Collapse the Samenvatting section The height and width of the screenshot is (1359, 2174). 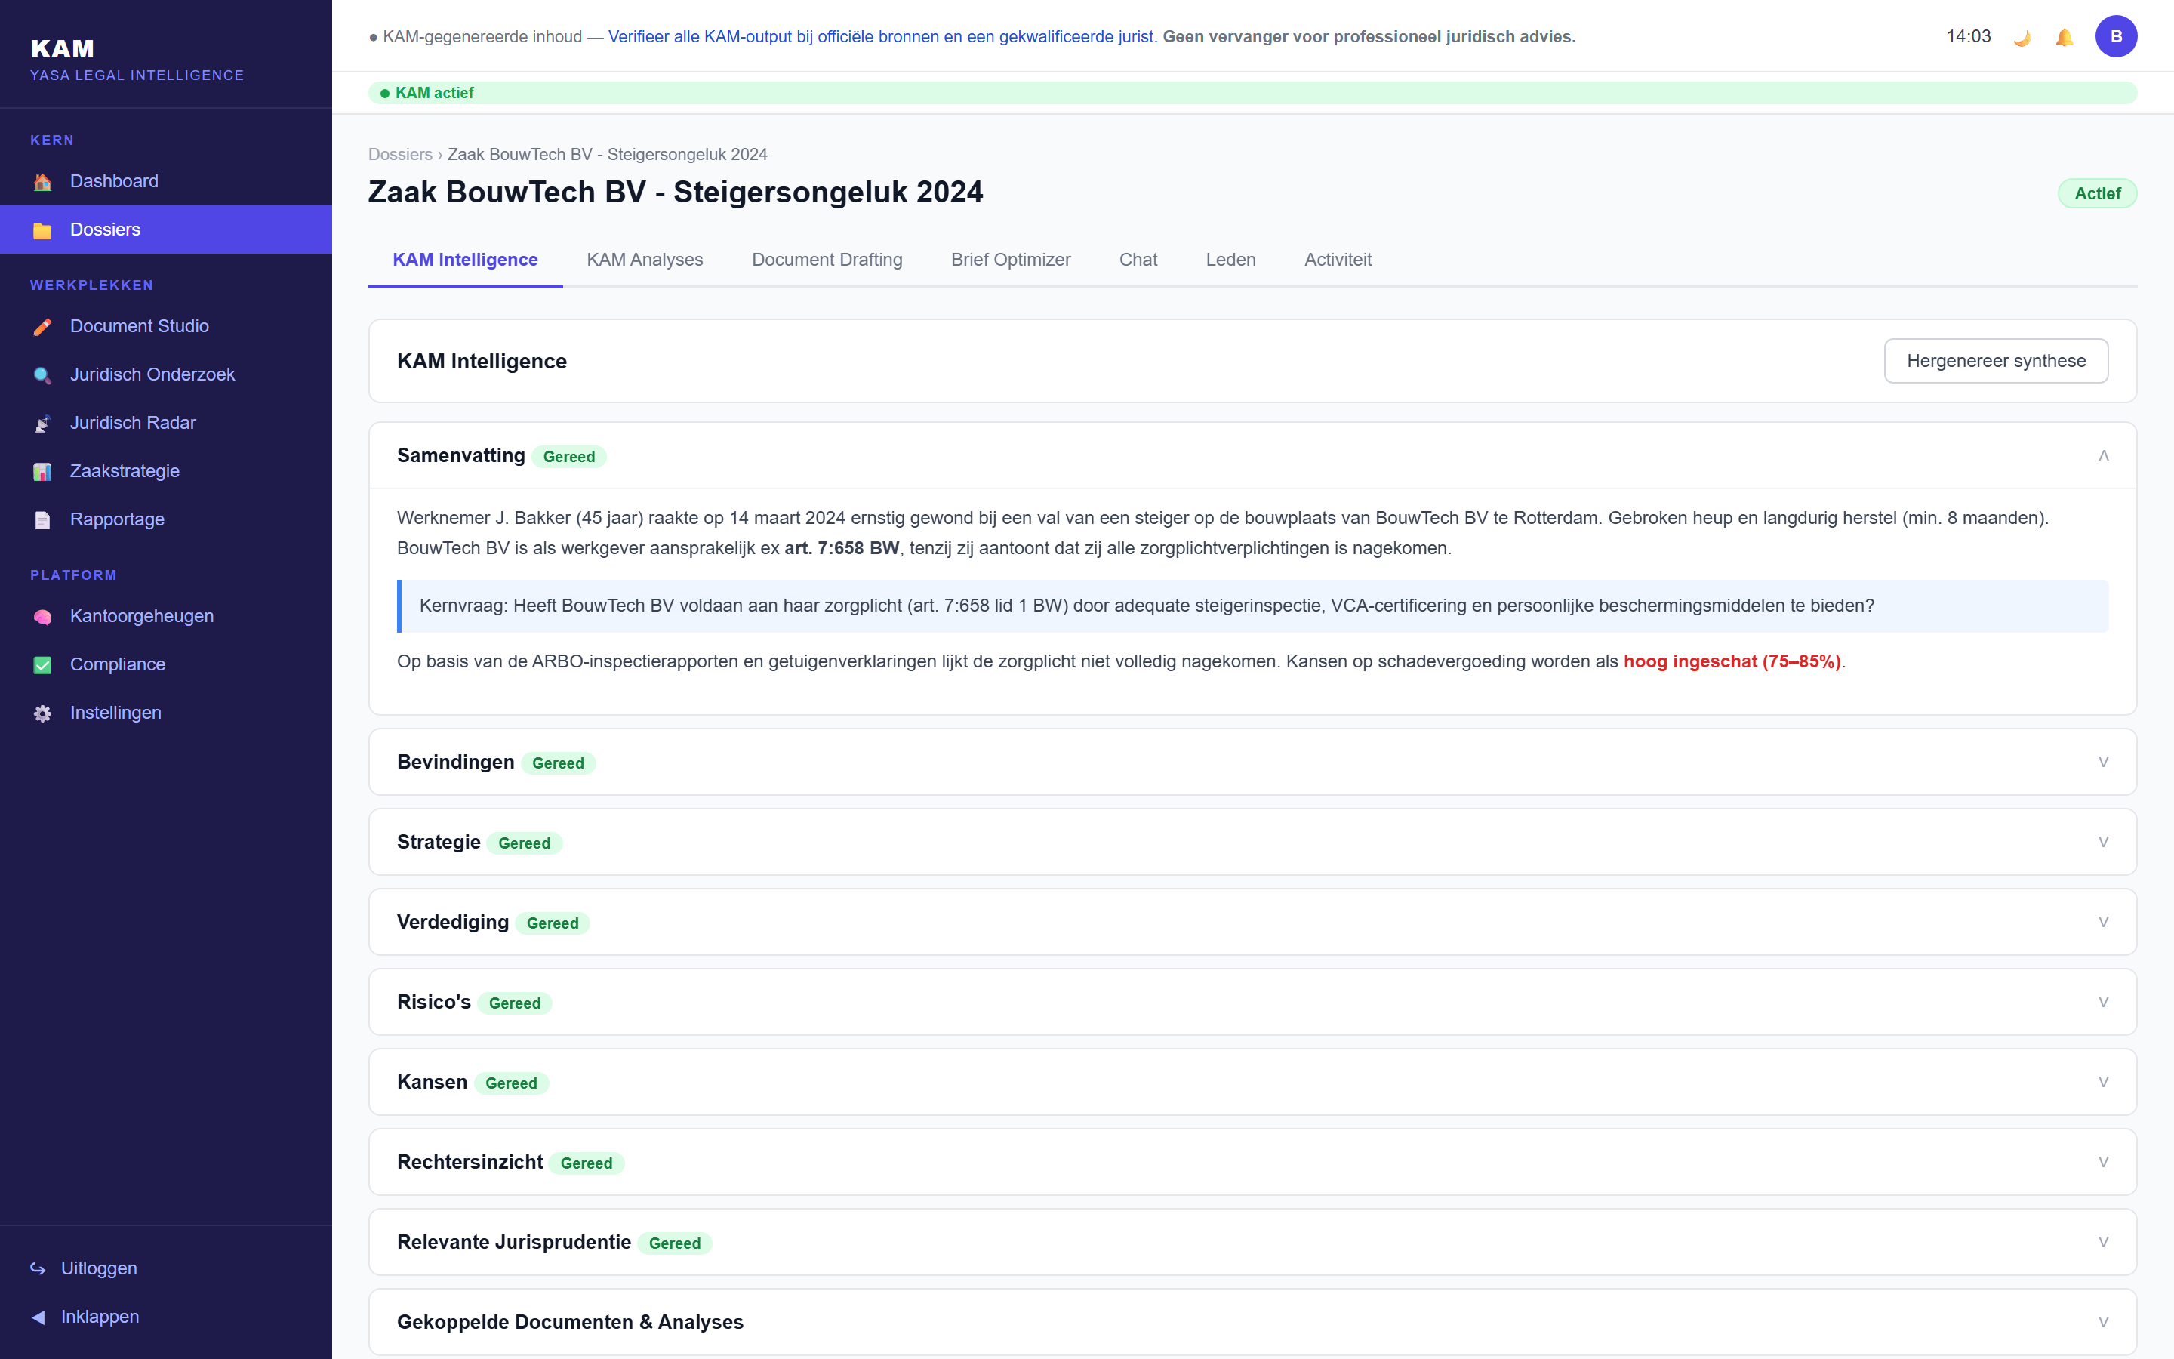point(2103,456)
